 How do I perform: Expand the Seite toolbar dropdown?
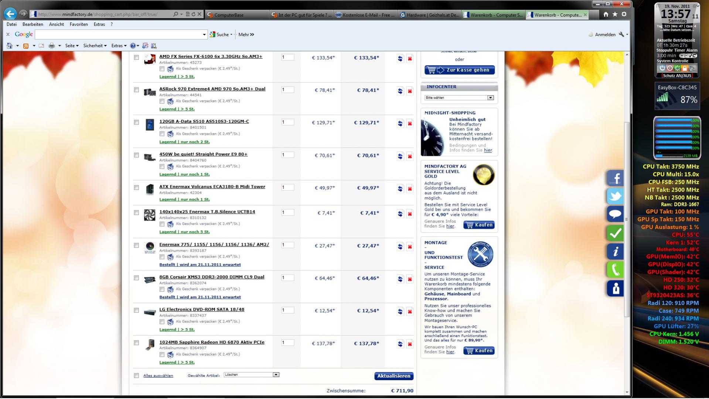[72, 46]
